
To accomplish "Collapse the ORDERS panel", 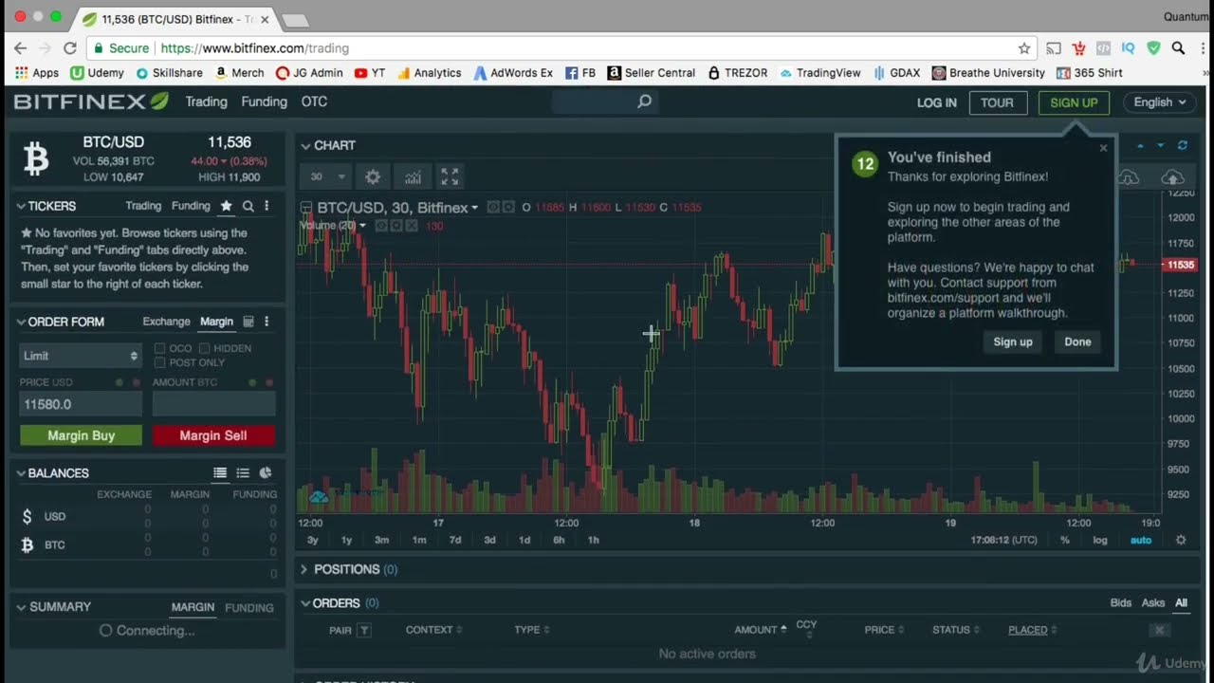I will coord(305,603).
